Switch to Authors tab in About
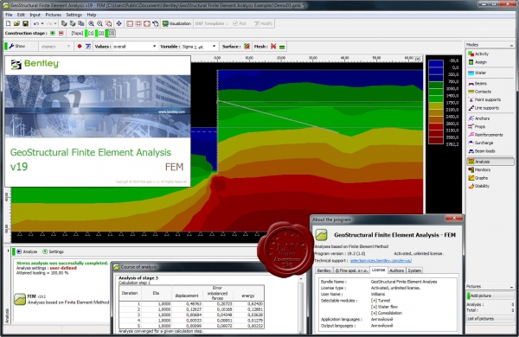This screenshot has height=337, width=519. coord(396,270)
